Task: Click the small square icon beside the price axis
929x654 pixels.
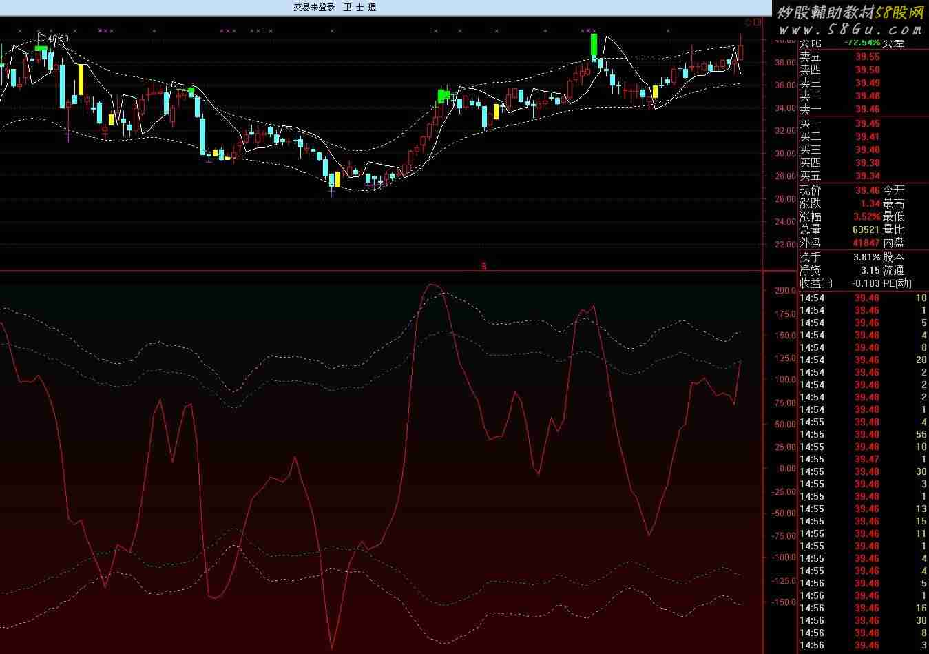Action: pyautogui.click(x=758, y=22)
